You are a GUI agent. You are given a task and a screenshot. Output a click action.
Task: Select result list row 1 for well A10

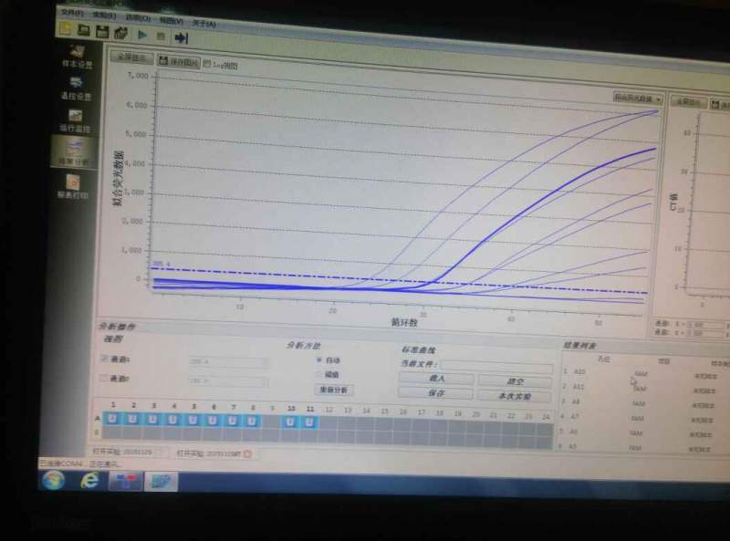[x=645, y=373]
